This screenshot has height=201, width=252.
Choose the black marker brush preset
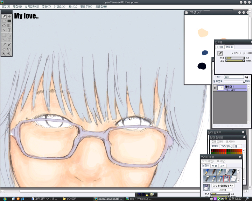233,172
